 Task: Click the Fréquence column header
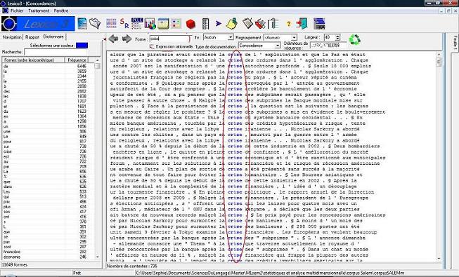[x=77, y=60]
